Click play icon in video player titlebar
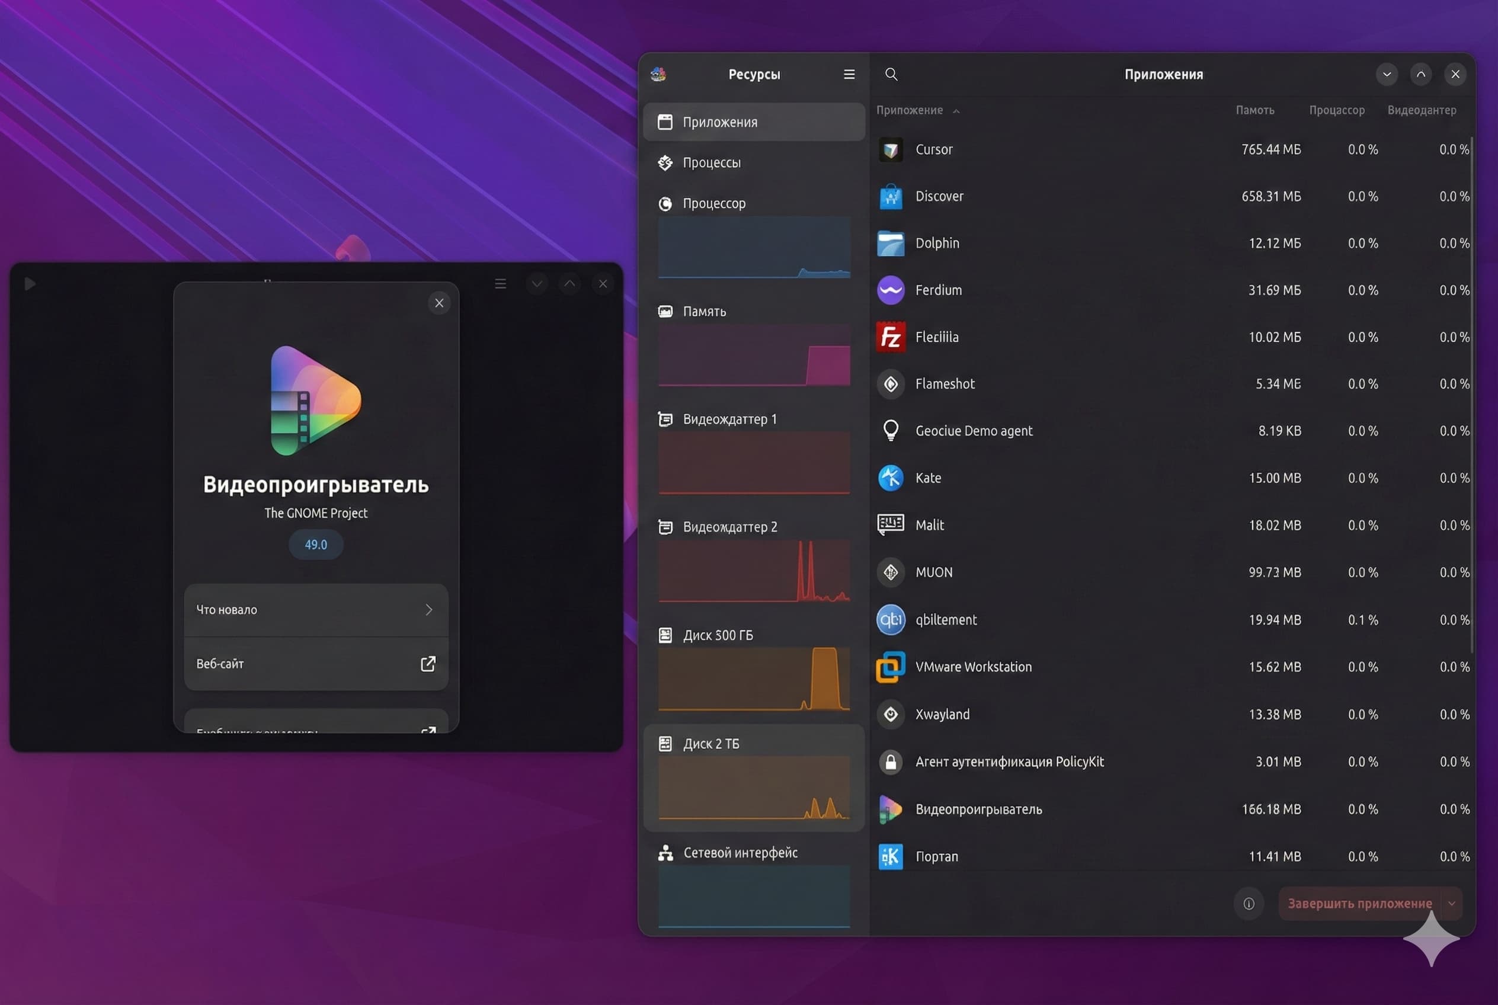 pos(30,283)
